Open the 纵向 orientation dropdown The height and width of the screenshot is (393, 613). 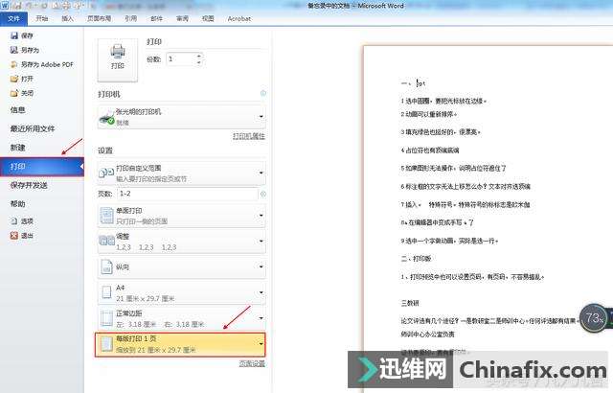tap(181, 267)
